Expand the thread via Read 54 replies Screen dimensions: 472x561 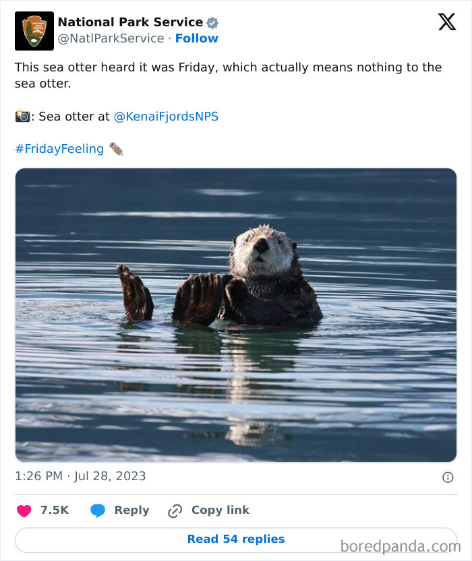tap(235, 538)
